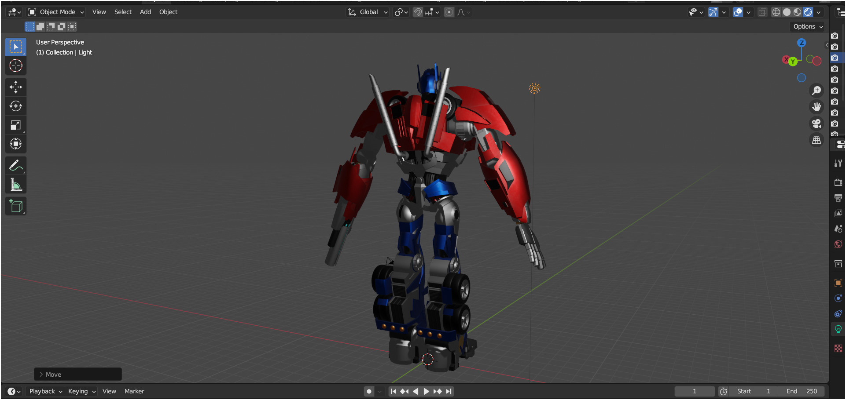Open the Texture properties checker tab
846x400 pixels.
(838, 348)
